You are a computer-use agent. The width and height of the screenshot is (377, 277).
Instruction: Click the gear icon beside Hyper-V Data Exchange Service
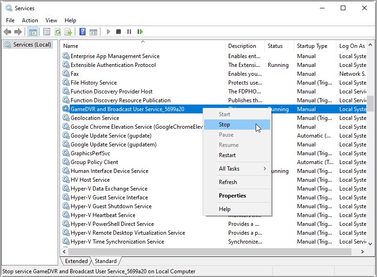click(x=66, y=189)
